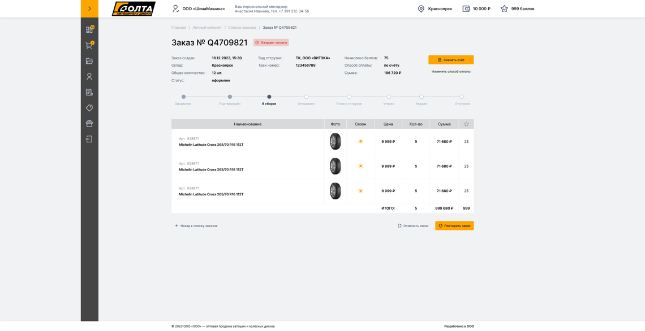
Task: Click the Скачать счёт button
Action: pyautogui.click(x=451, y=60)
